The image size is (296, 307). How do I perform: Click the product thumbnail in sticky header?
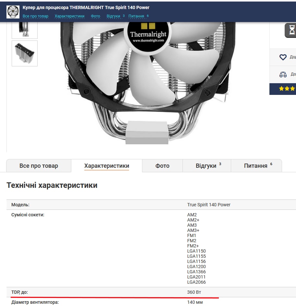[13, 12]
